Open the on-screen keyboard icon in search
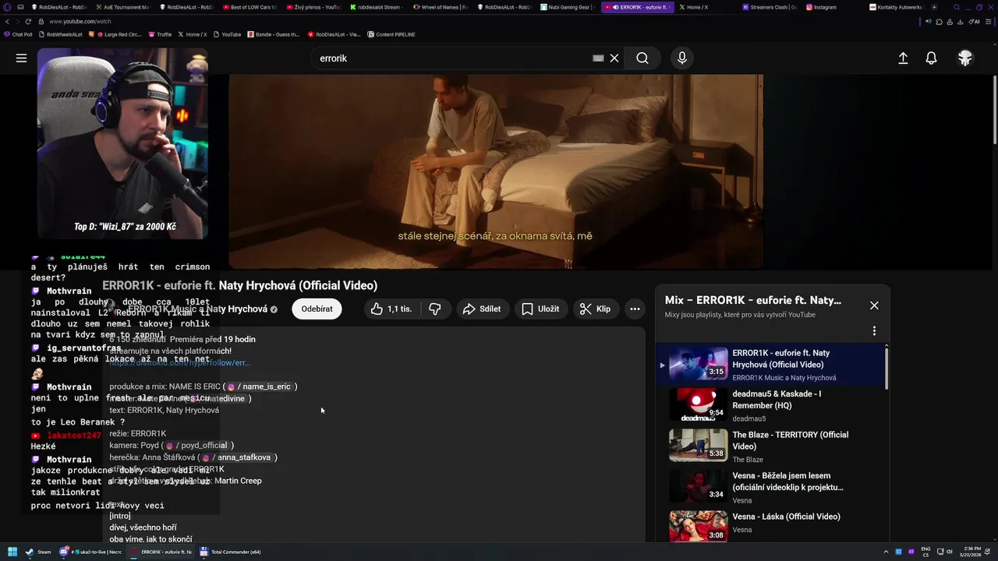998x561 pixels. (x=598, y=58)
